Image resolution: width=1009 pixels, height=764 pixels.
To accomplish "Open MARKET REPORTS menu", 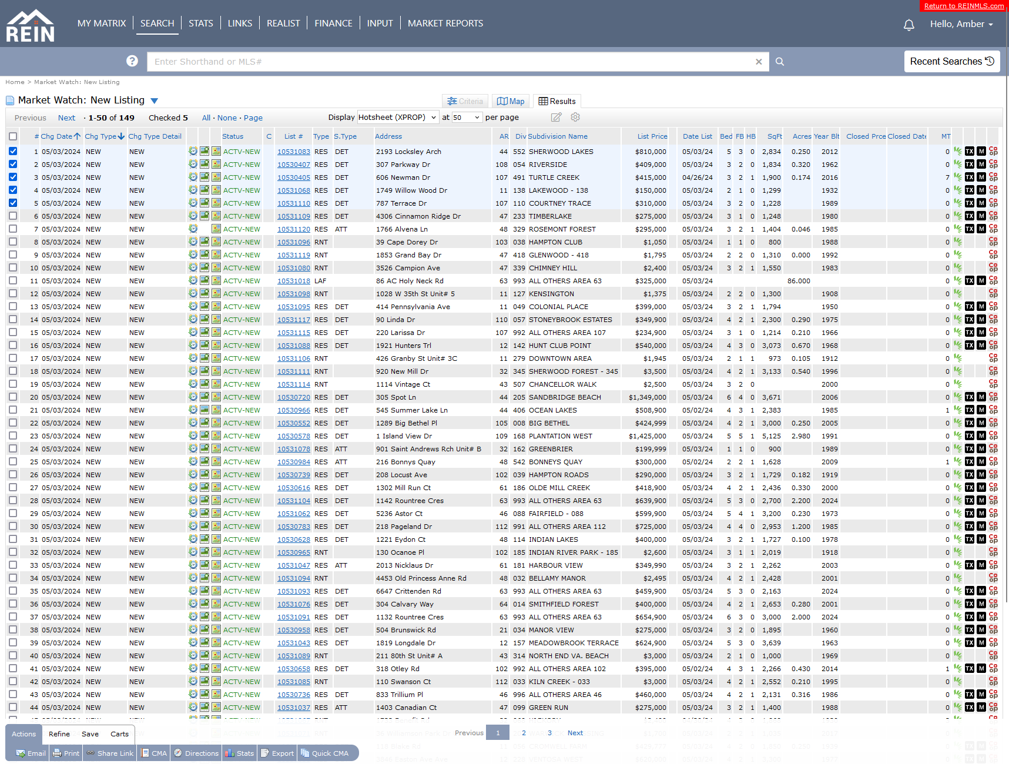I will pos(445,24).
